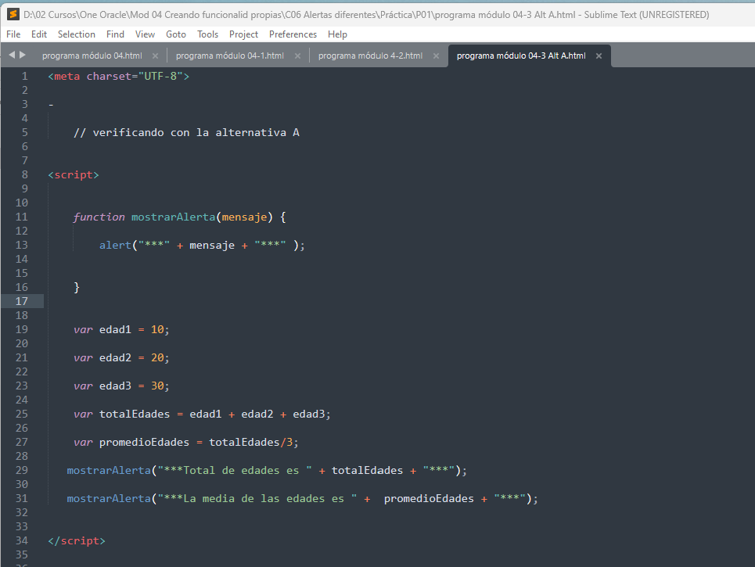This screenshot has height=567, width=755.
Task: Open the Help menu
Action: [337, 34]
